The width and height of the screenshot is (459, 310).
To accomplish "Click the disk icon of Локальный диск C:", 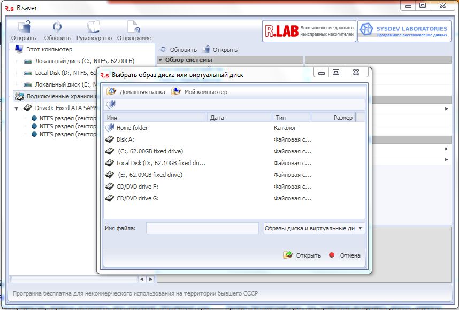I will point(28,61).
